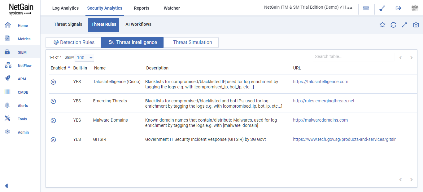Collapse the sidebar with left arrow
The width and height of the screenshot is (423, 192).
(6, 186)
